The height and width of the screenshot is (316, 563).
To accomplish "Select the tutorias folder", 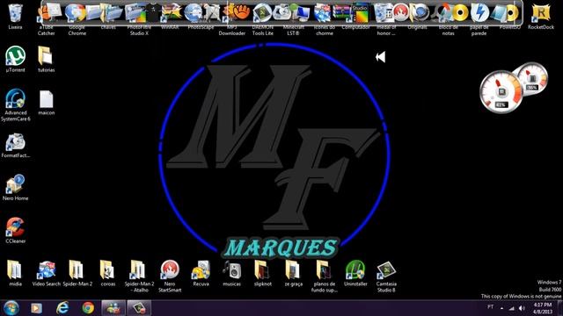I will point(46,59).
